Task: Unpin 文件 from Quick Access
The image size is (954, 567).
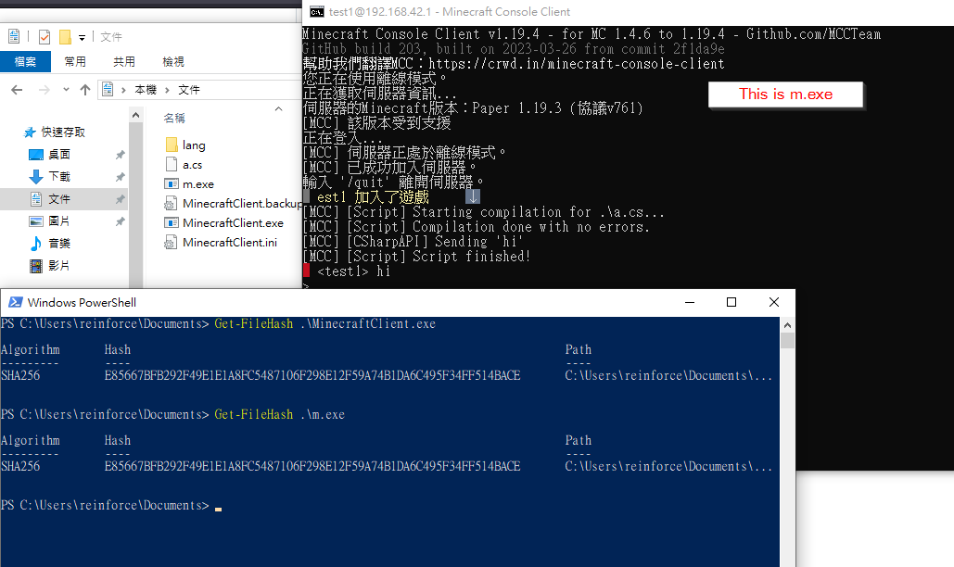Action: point(119,199)
